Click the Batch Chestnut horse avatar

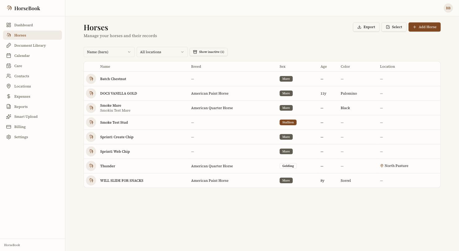(x=91, y=79)
